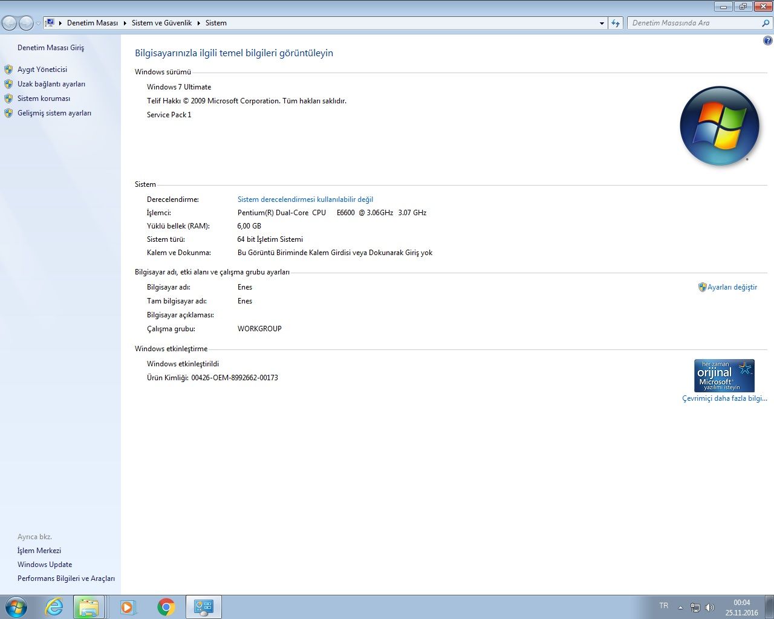Image resolution: width=774 pixels, height=619 pixels.
Task: Click the Enes value next to Bilgisayar adı
Action: tap(245, 287)
